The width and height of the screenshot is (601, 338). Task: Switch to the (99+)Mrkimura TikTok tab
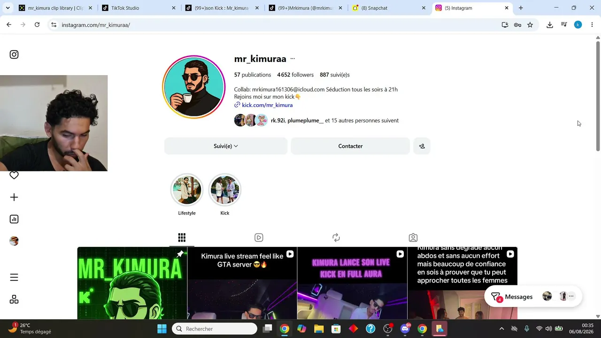click(305, 8)
